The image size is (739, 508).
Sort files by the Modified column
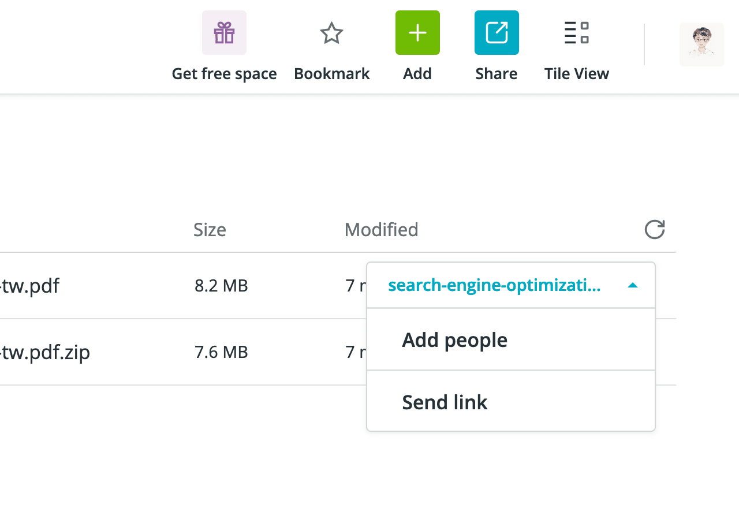pos(381,230)
